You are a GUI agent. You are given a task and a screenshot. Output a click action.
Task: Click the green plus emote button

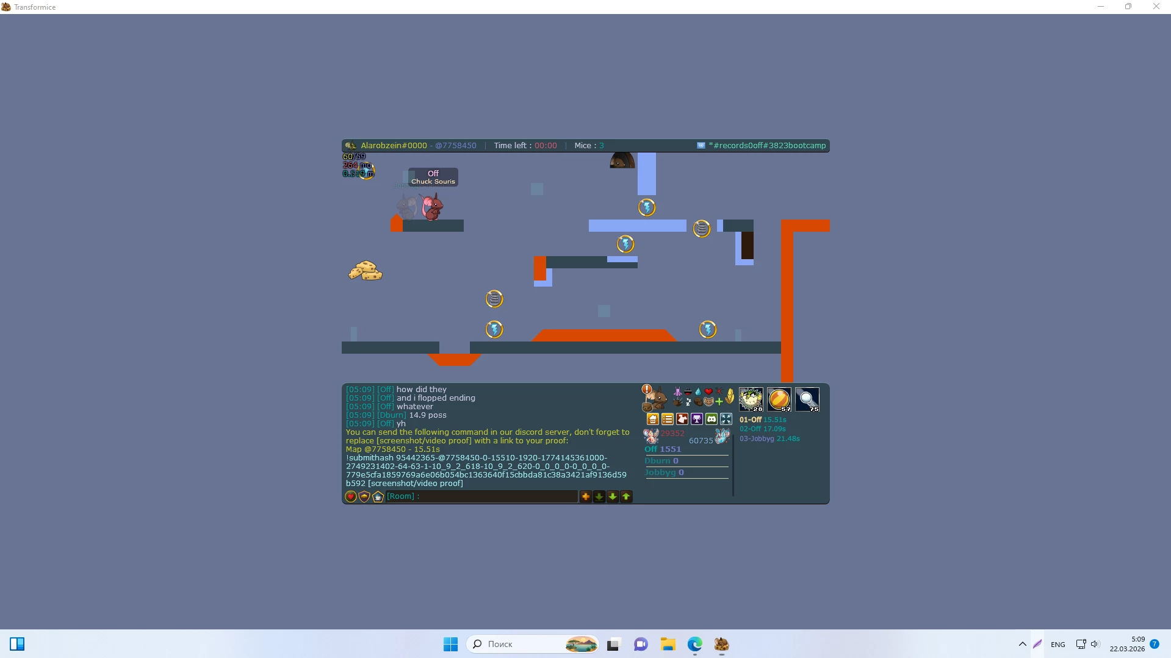(719, 402)
